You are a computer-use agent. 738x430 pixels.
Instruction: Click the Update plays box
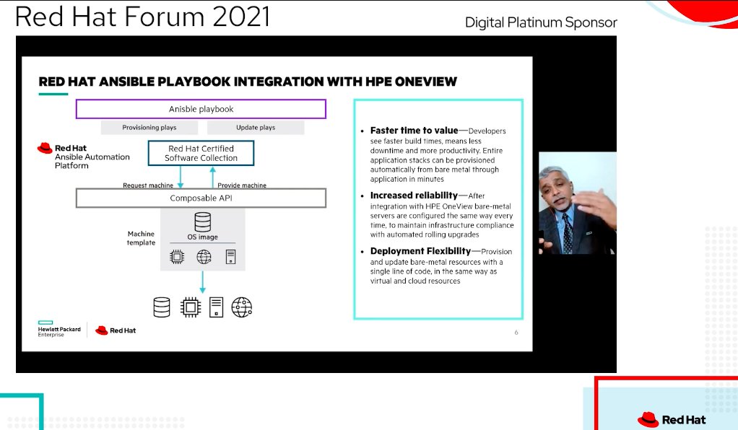(x=256, y=128)
